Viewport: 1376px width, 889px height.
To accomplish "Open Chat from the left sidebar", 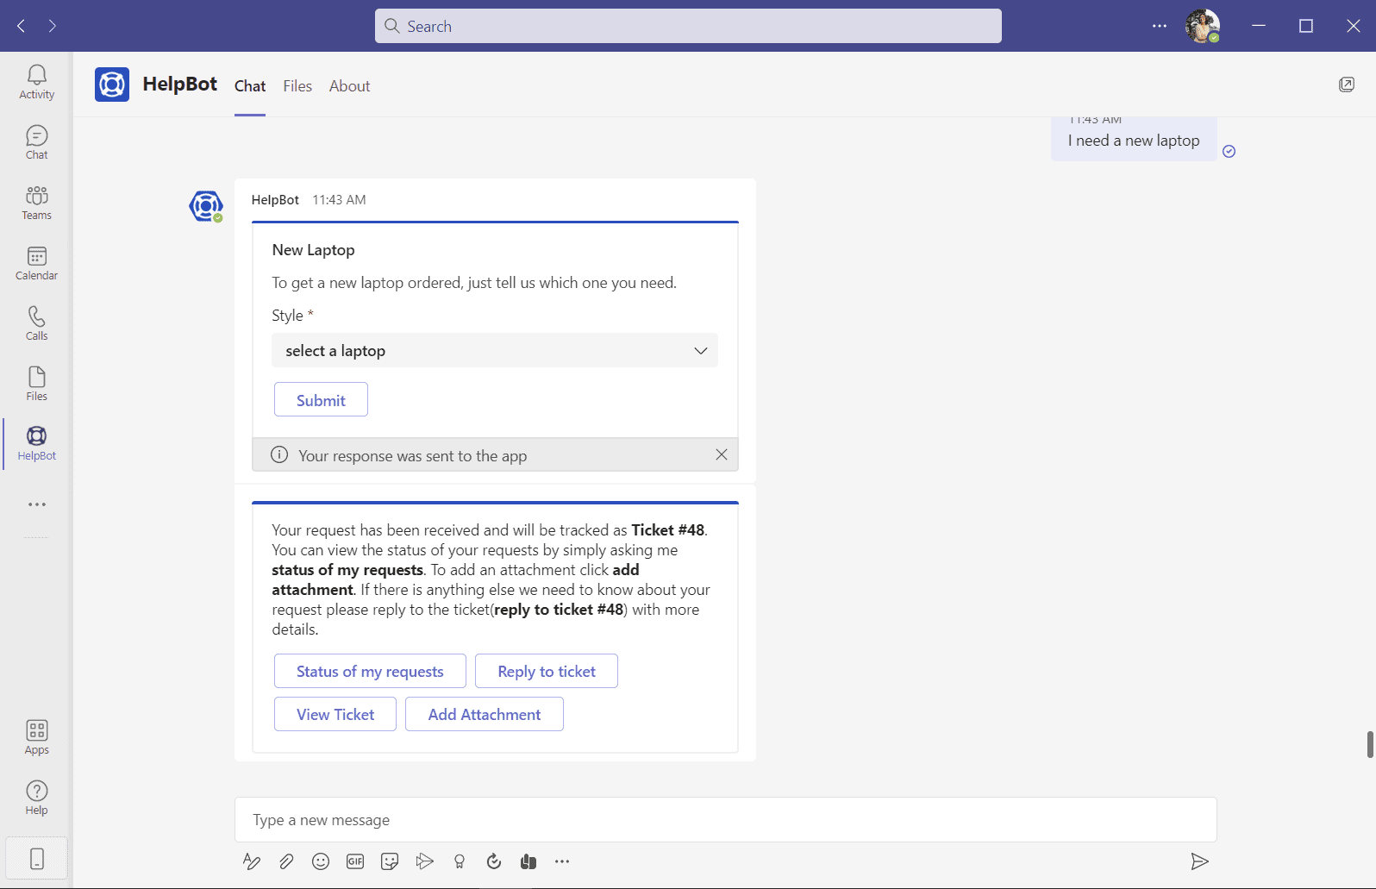I will [36, 142].
